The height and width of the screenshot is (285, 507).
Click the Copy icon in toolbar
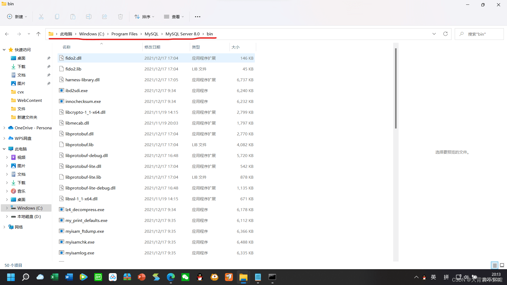click(x=57, y=17)
